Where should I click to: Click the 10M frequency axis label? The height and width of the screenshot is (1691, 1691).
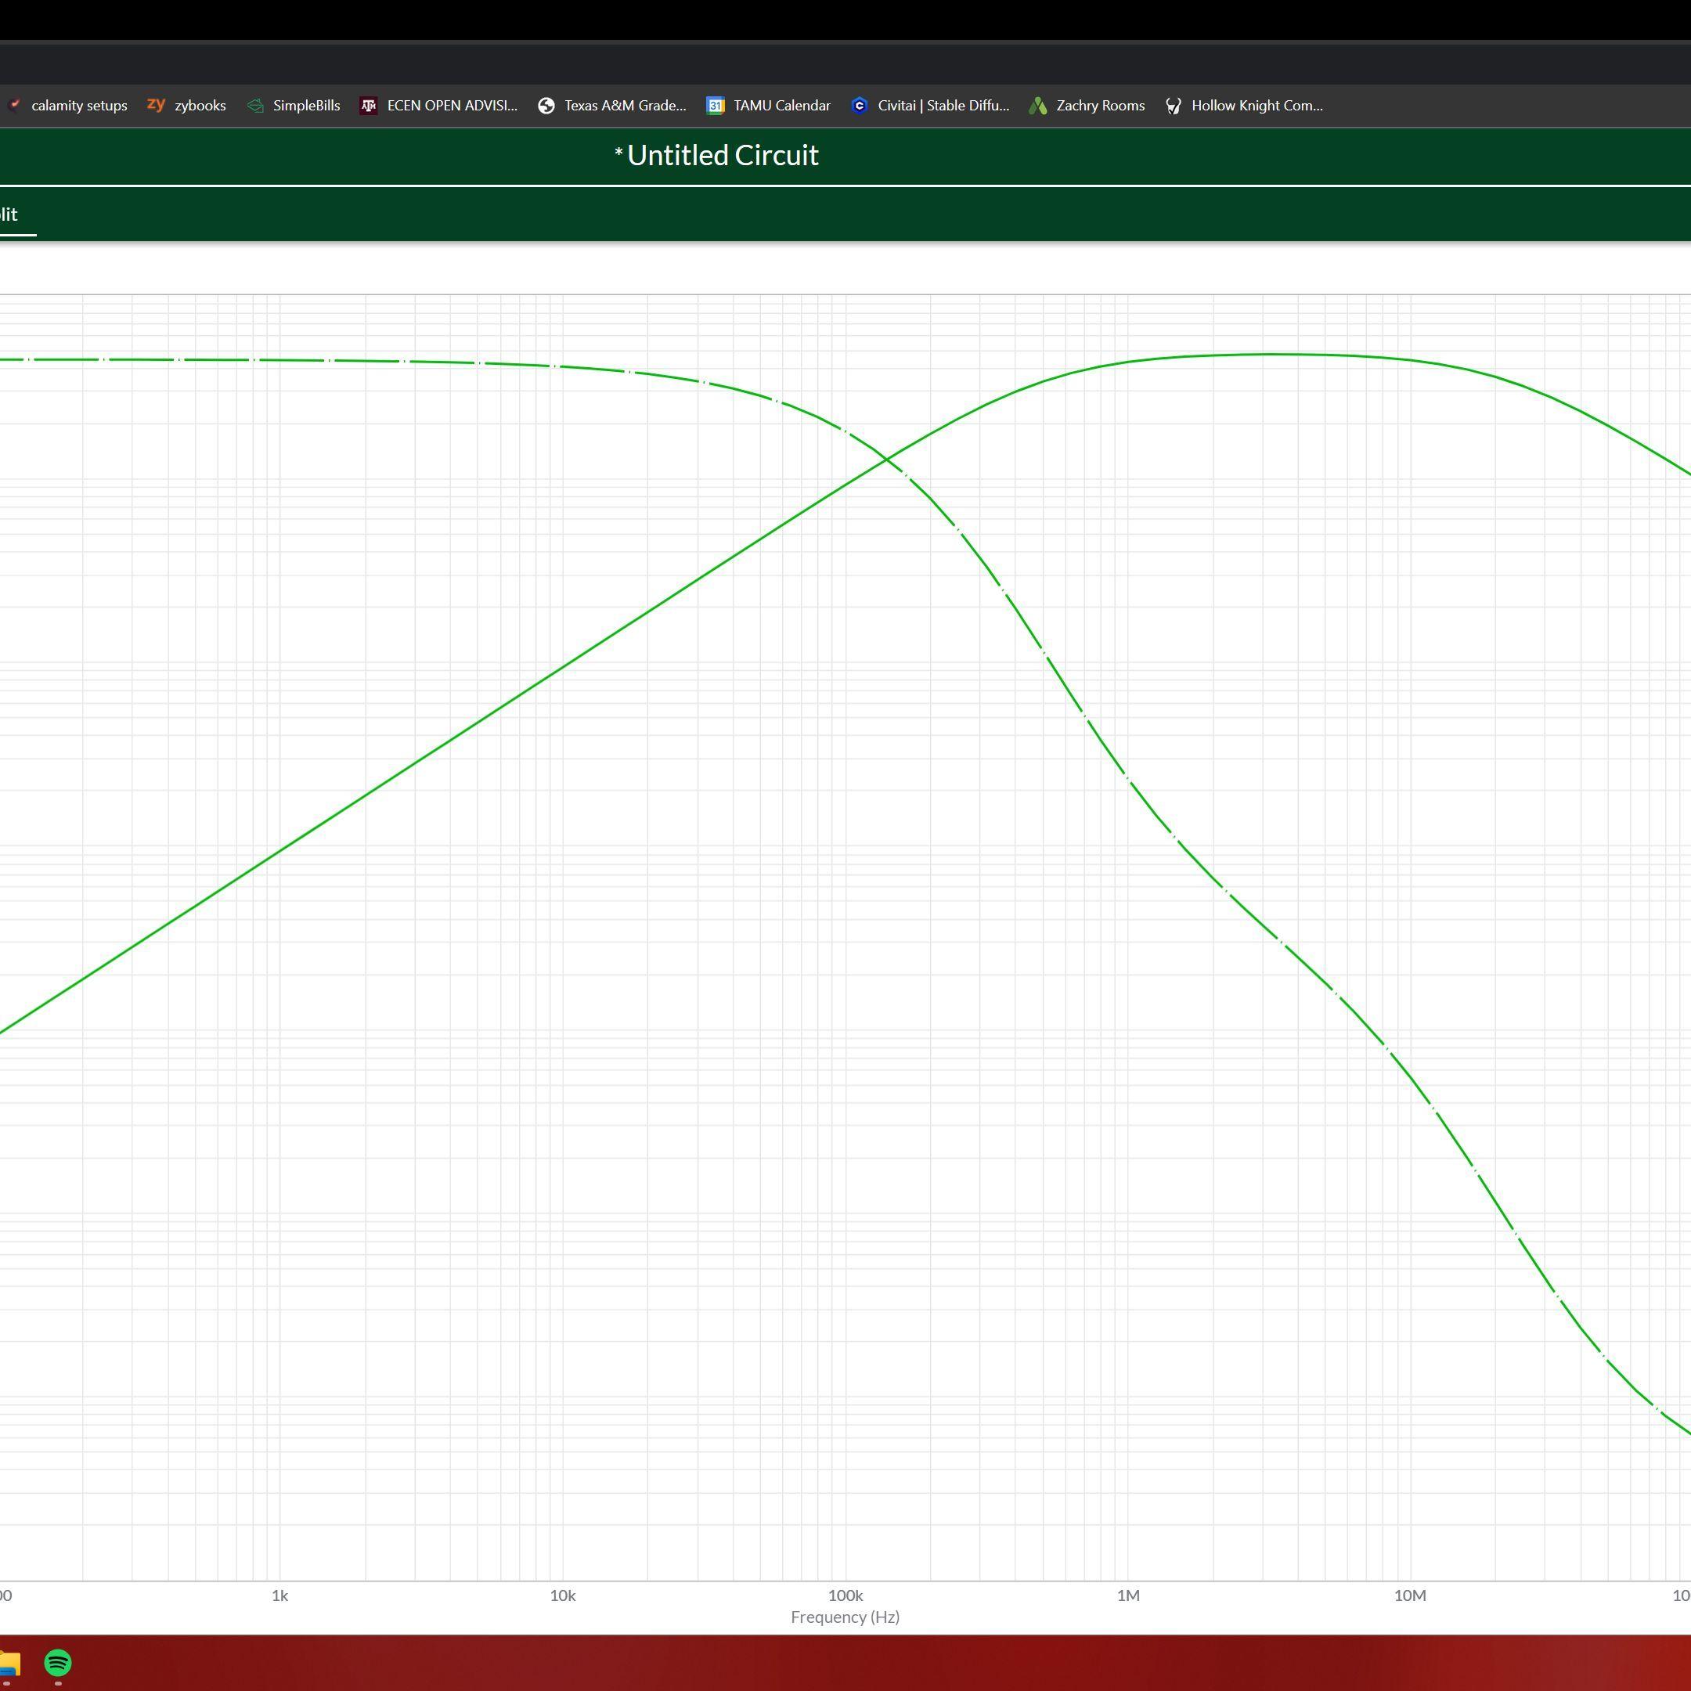coord(1410,1595)
